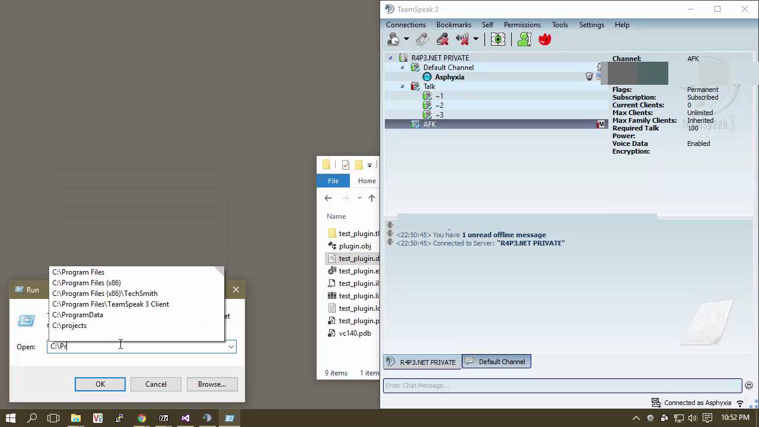The width and height of the screenshot is (759, 427).
Task: Open the Away status dropdown arrow
Action: (406, 40)
